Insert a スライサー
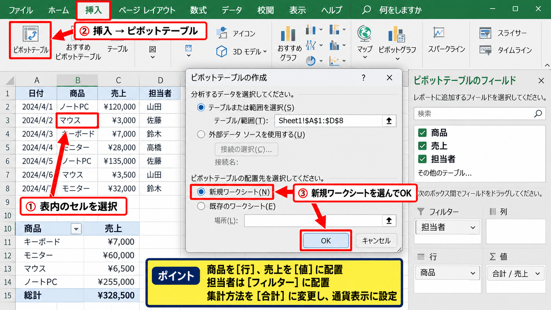The width and height of the screenshot is (551, 310). 503,33
